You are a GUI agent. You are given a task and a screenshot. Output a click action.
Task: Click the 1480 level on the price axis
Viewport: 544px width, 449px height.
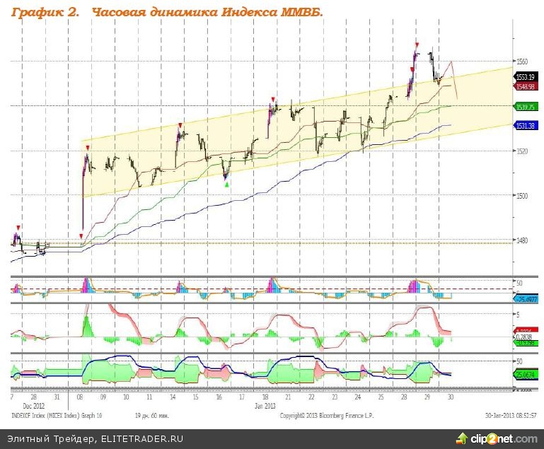coord(522,240)
